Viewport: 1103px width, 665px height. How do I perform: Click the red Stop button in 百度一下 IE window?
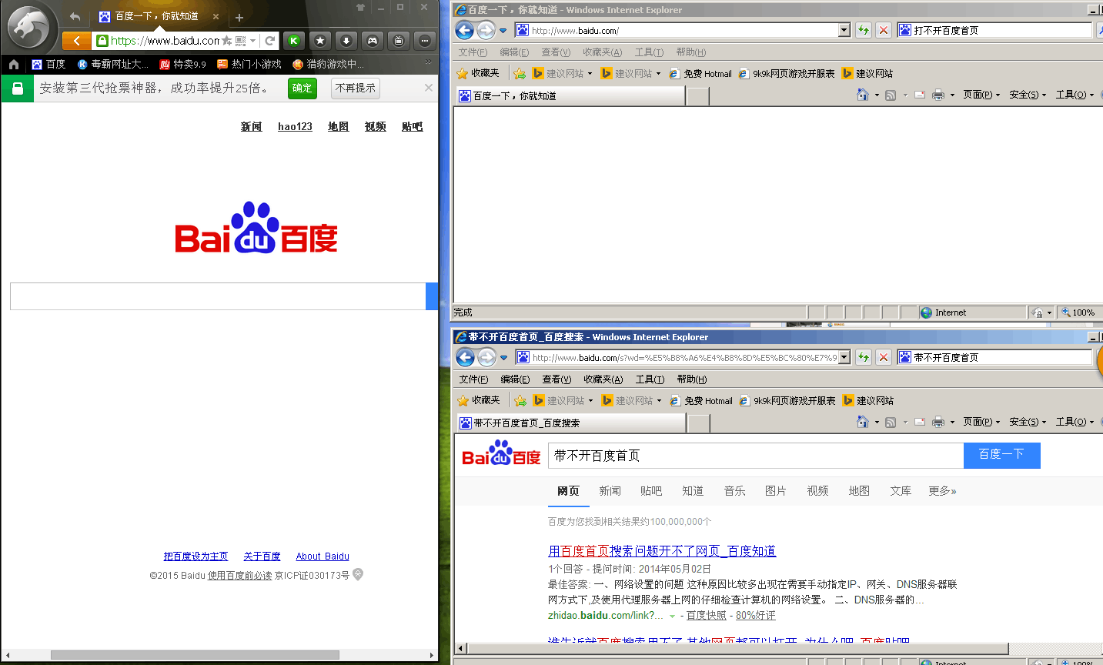click(884, 30)
